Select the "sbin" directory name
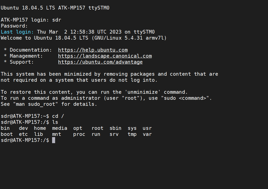The height and width of the screenshot is (189, 268). (116, 128)
